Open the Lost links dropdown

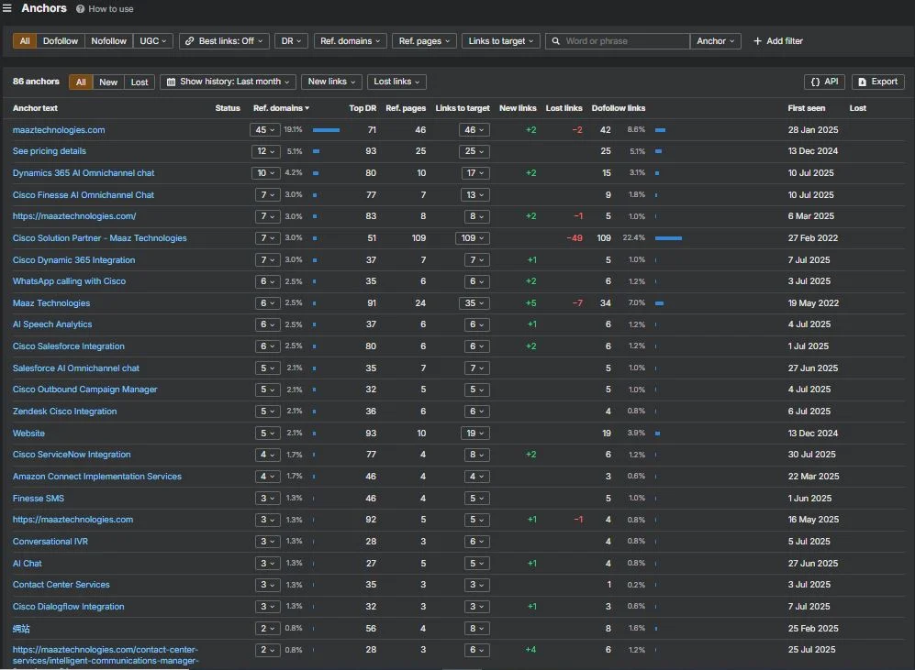[396, 82]
